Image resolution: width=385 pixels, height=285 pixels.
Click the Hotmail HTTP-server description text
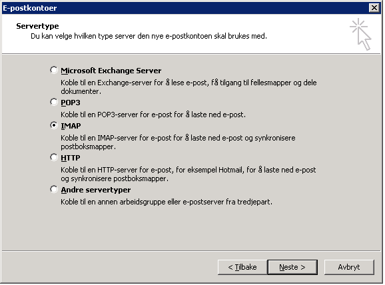(x=189, y=174)
